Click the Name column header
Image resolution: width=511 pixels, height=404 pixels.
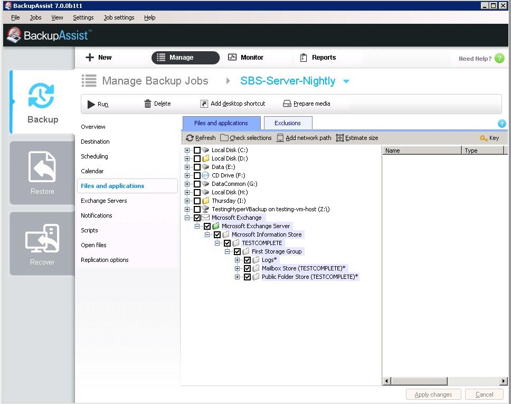coord(422,151)
